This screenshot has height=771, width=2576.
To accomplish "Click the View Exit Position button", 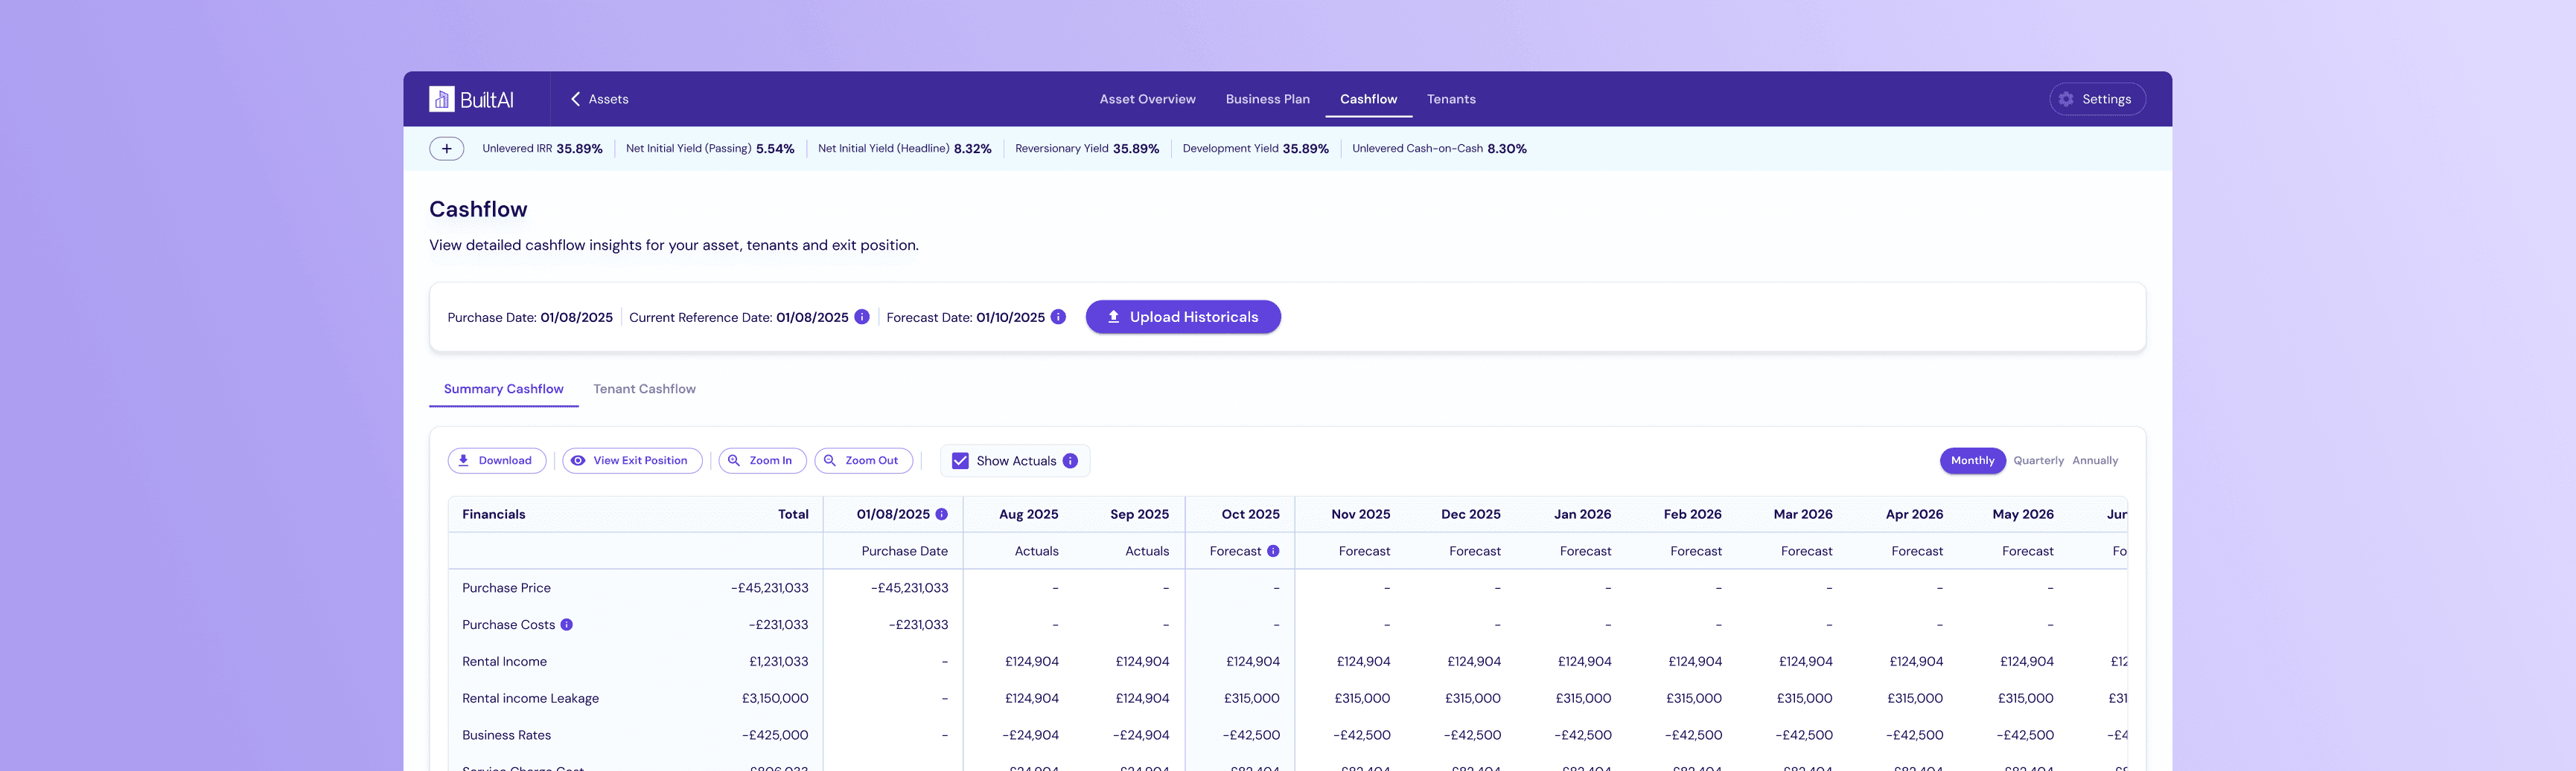I will [632, 460].
